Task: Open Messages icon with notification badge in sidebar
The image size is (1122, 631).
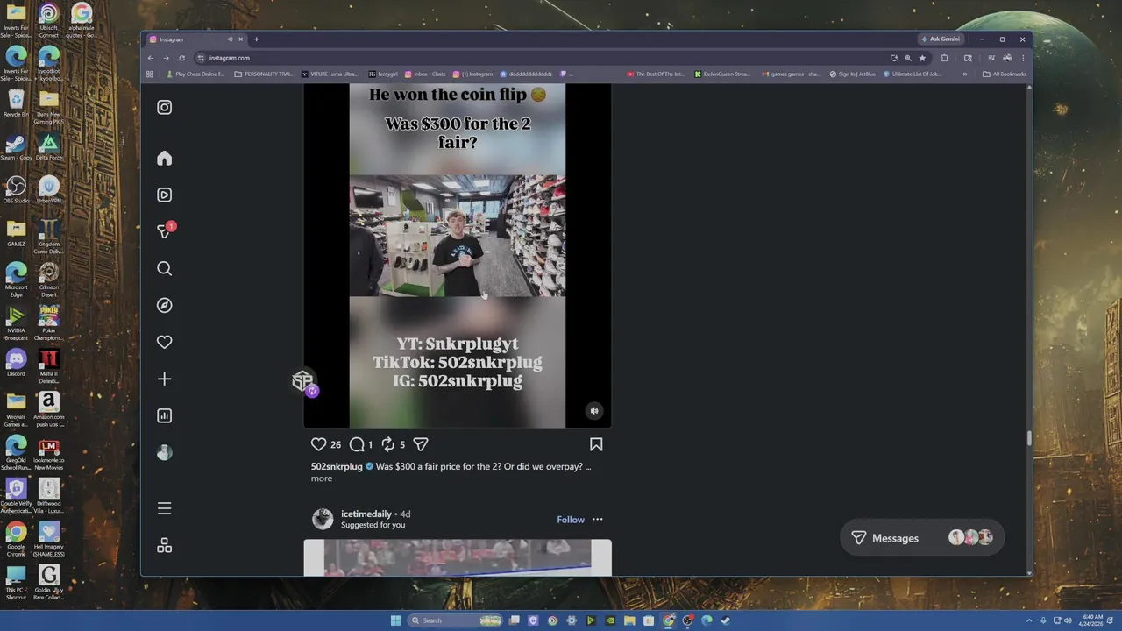Action: click(165, 231)
